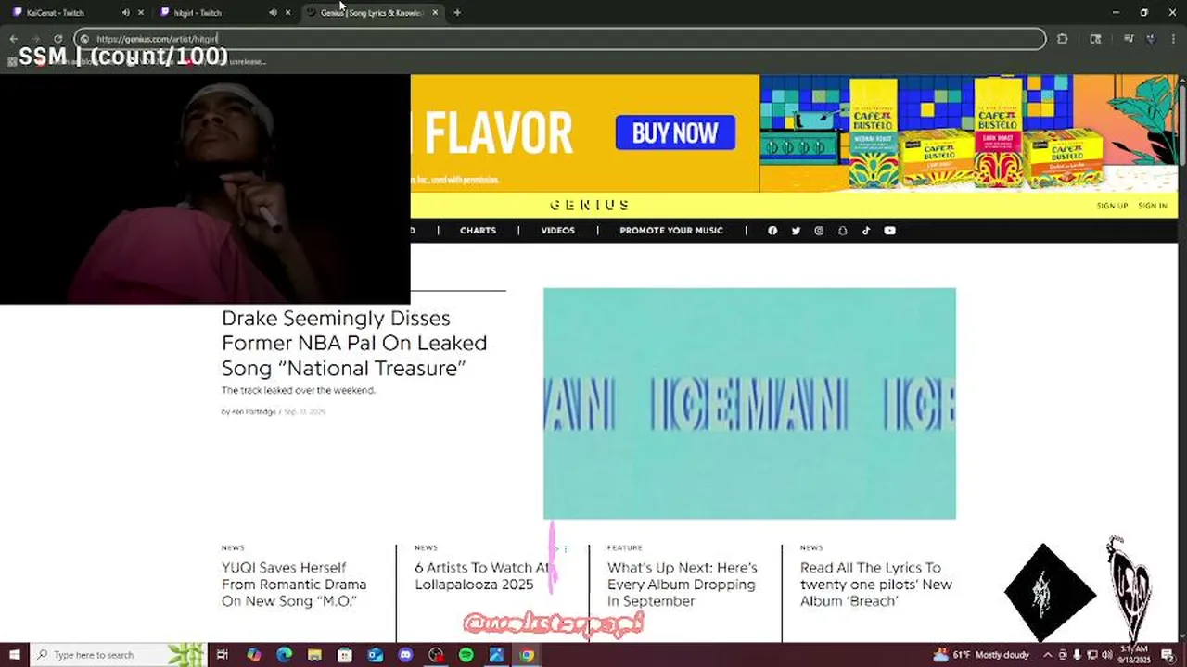Viewport: 1187px width, 667px height.
Task: Open the Genius Facebook page icon
Action: pos(772,231)
